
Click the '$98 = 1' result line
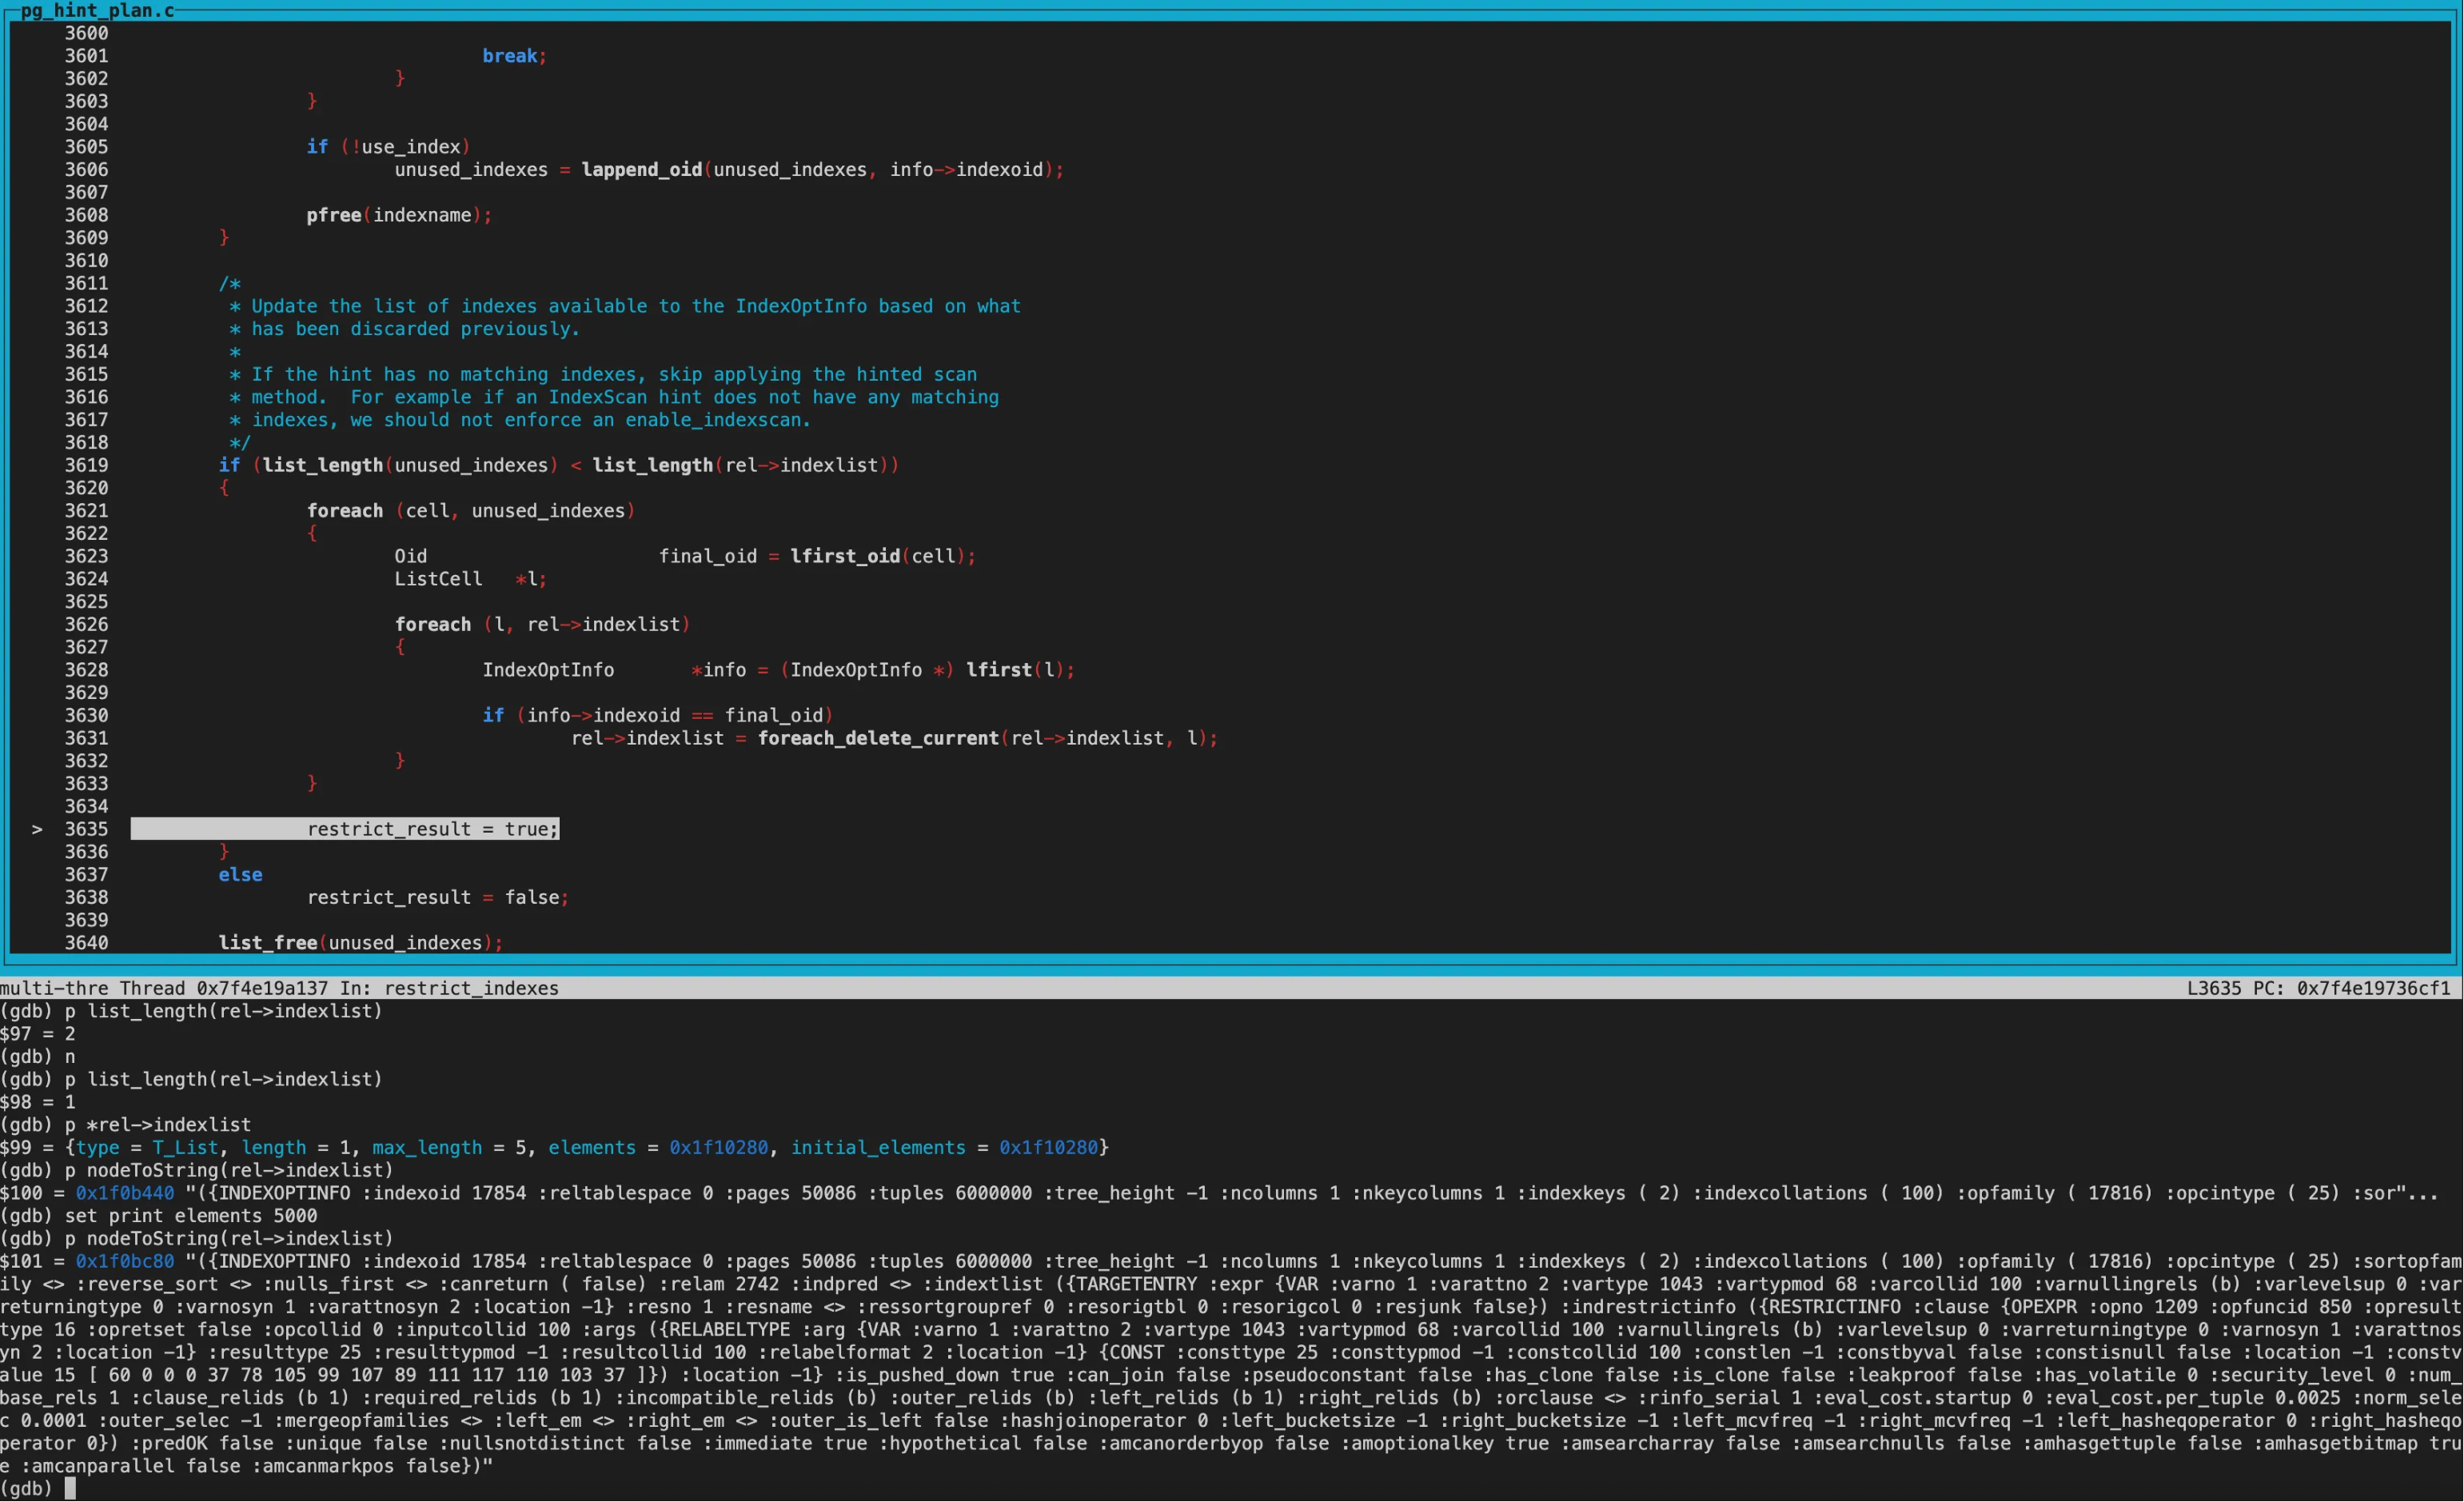coord(38,1102)
